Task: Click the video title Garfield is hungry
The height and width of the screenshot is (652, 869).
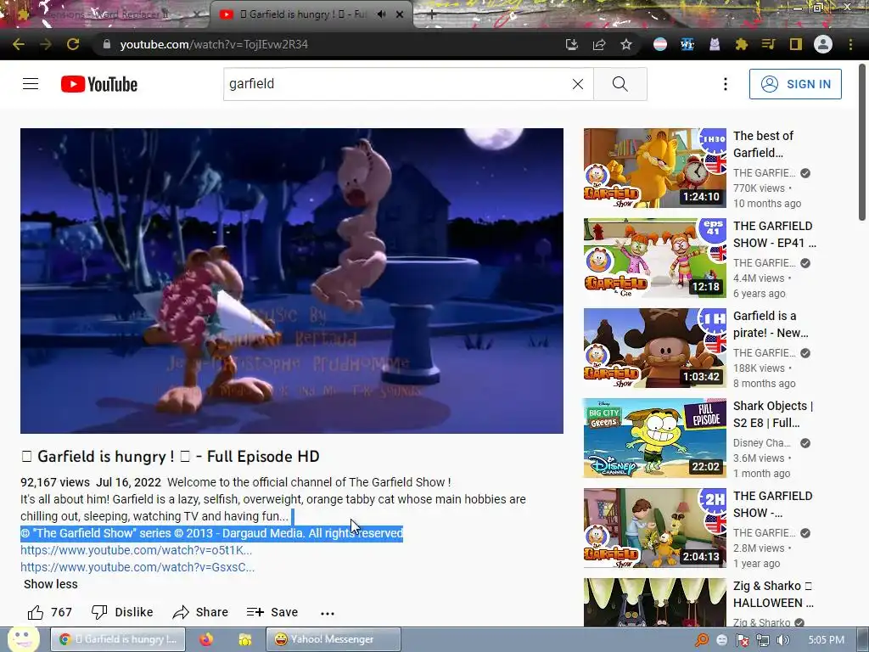Action: point(170,456)
